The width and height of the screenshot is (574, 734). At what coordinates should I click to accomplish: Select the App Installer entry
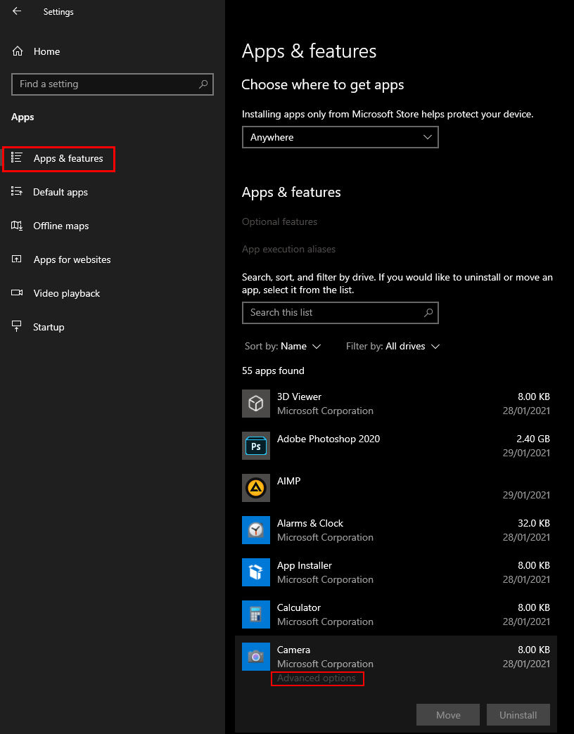point(396,572)
